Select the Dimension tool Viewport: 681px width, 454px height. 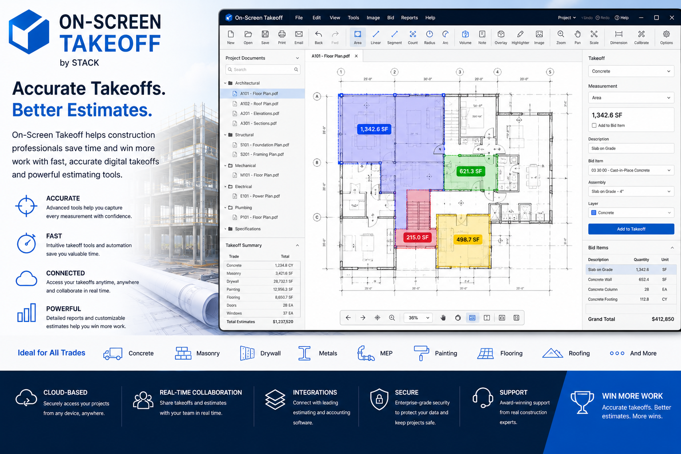click(x=618, y=37)
